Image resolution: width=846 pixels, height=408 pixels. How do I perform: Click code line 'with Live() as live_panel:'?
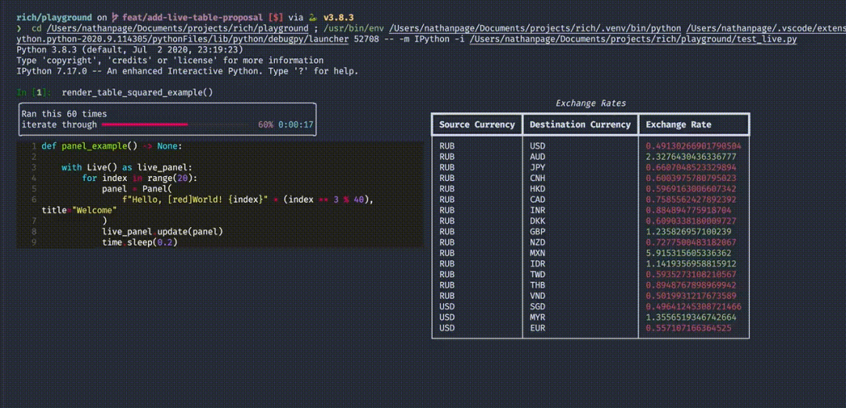127,168
